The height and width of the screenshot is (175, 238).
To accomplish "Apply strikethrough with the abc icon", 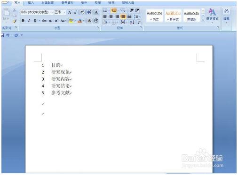I will coord(44,21).
